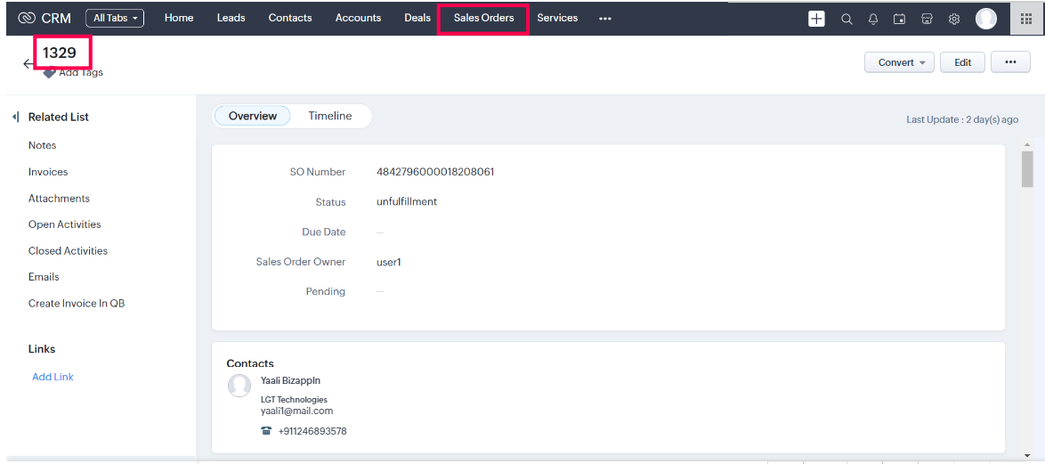
Task: Open the apps grid launcher
Action: [x=1026, y=19]
